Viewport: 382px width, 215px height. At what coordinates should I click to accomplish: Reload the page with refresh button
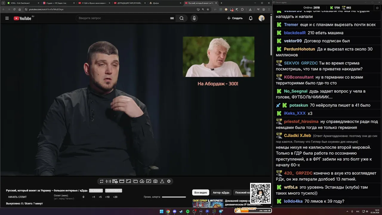14,9
